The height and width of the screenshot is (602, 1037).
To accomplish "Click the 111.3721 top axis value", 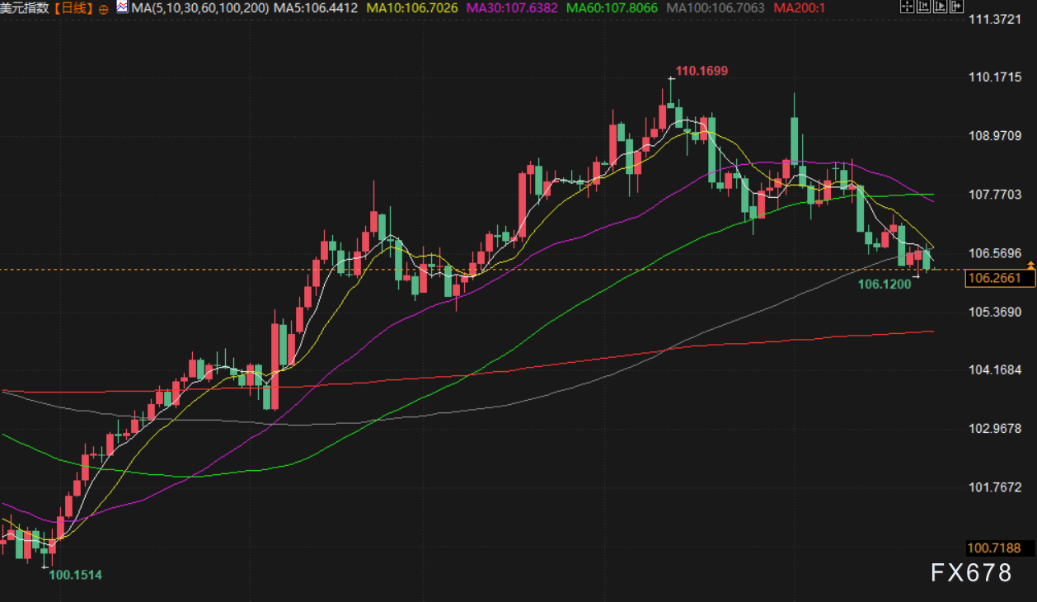I will pos(994,18).
